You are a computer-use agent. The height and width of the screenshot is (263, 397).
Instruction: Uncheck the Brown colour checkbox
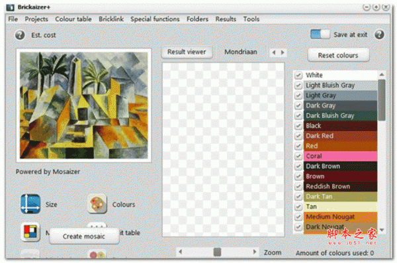click(x=298, y=176)
